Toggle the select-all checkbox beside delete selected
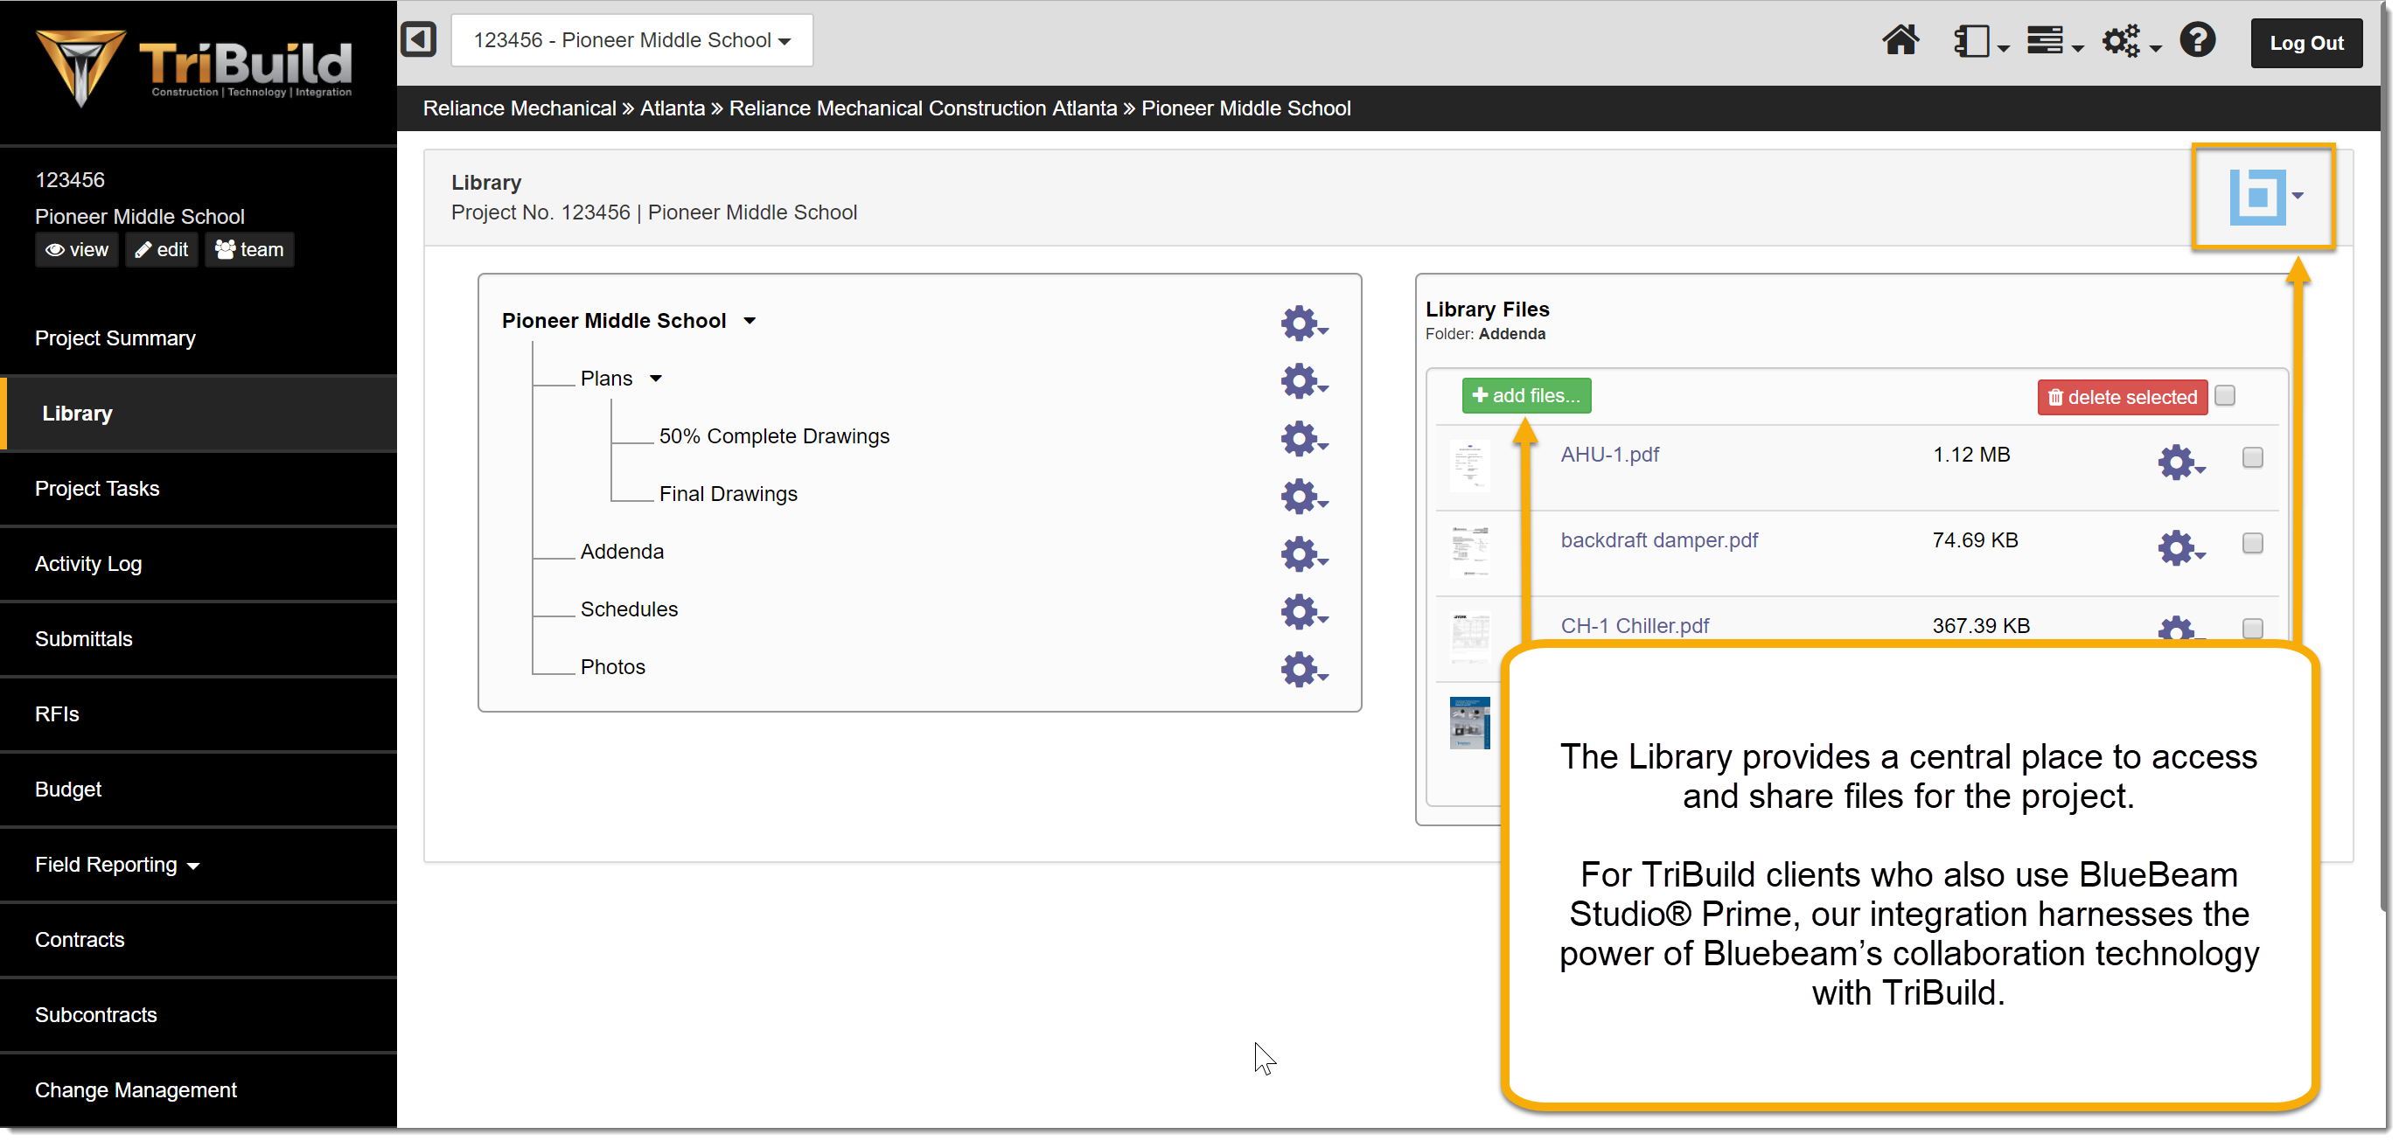This screenshot has height=1141, width=2399. [x=2224, y=395]
